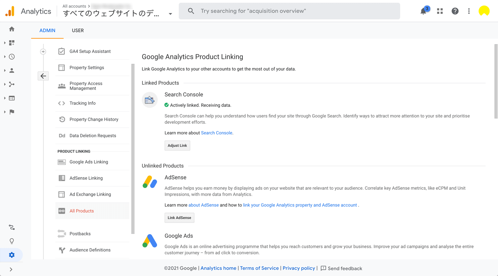Expand the left navigation with bottom chevron

click(x=11, y=269)
